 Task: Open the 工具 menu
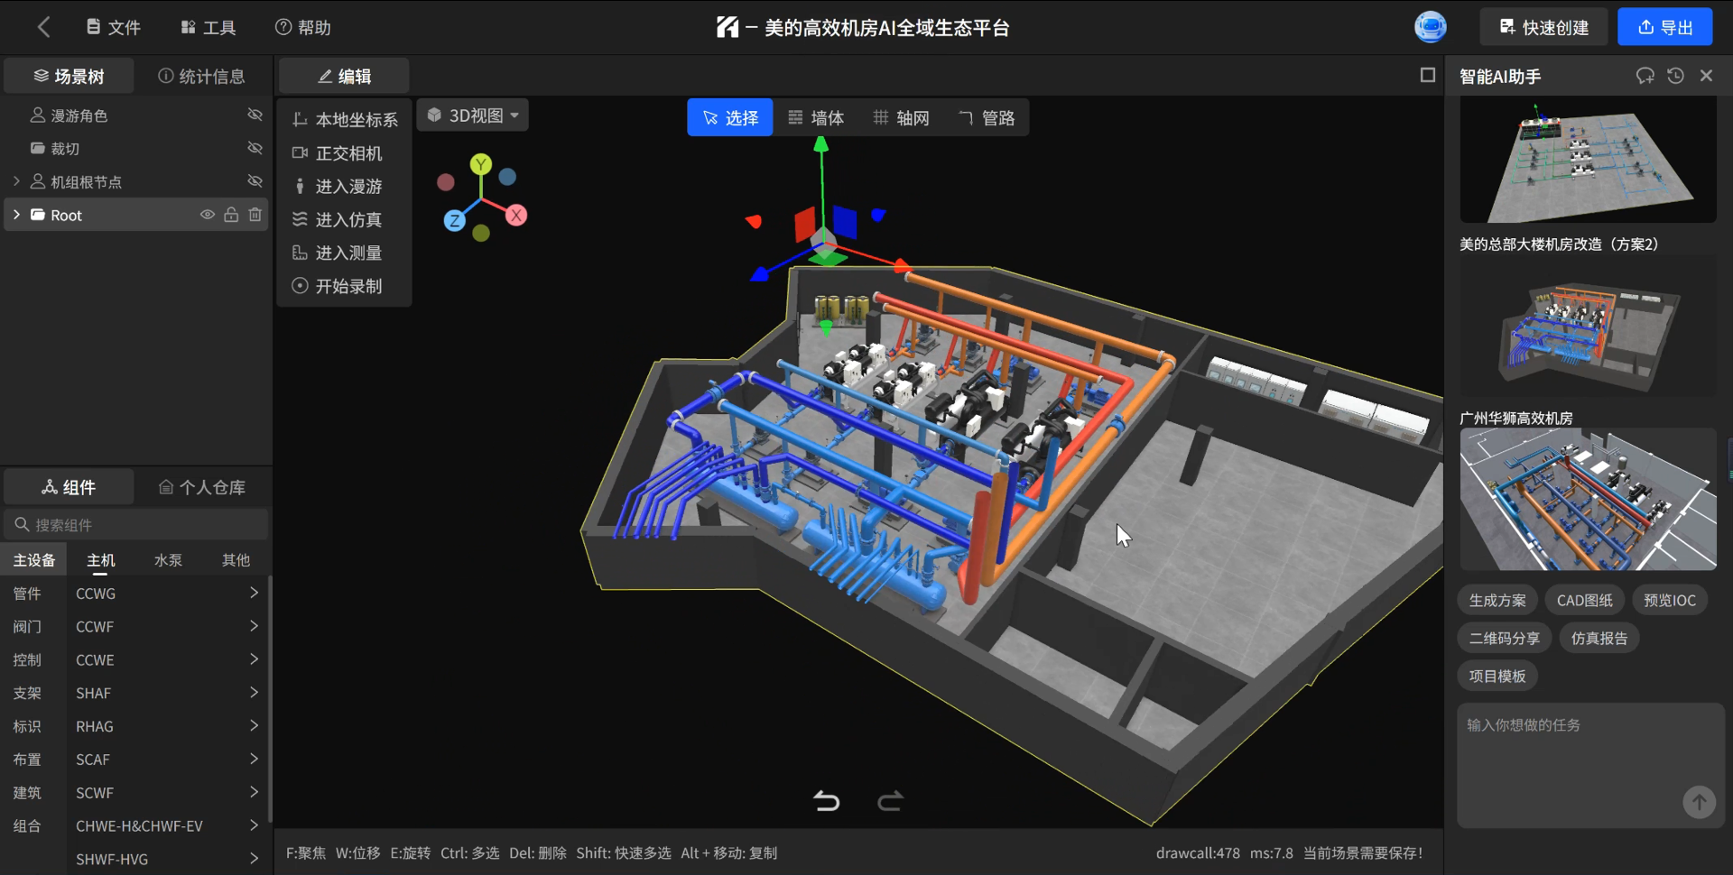click(x=209, y=27)
